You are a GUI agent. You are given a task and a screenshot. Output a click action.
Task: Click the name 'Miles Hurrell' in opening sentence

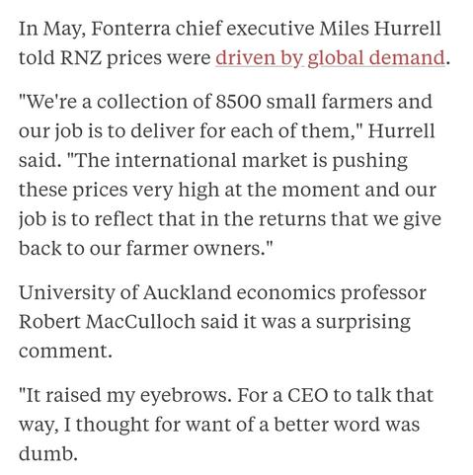380,29
